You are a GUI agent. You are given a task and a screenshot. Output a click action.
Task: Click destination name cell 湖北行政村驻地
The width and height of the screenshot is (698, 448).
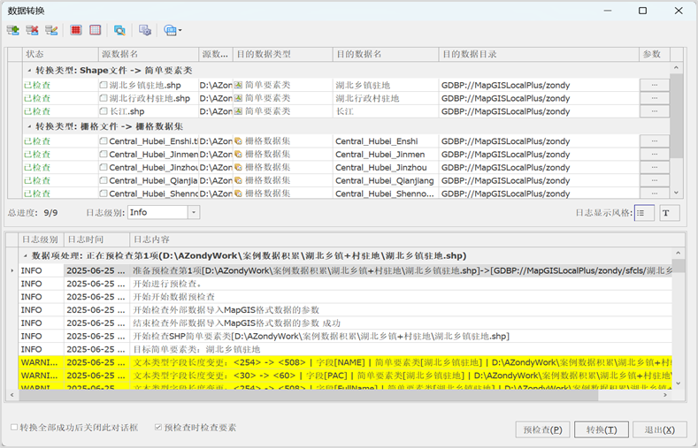pyautogui.click(x=386, y=98)
